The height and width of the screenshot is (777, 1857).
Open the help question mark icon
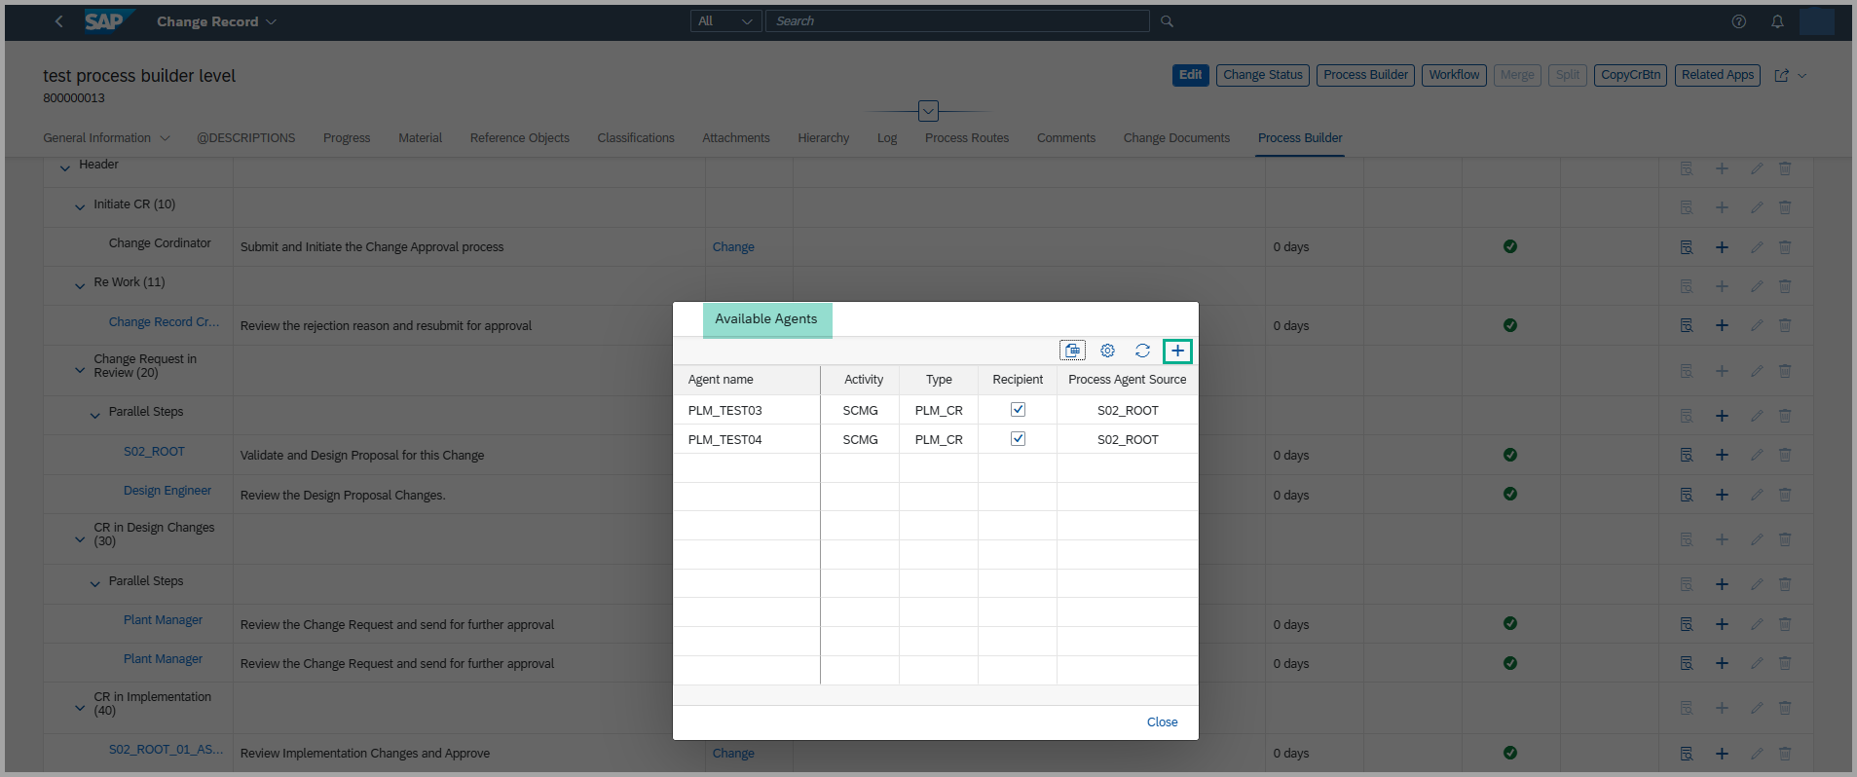(x=1738, y=21)
